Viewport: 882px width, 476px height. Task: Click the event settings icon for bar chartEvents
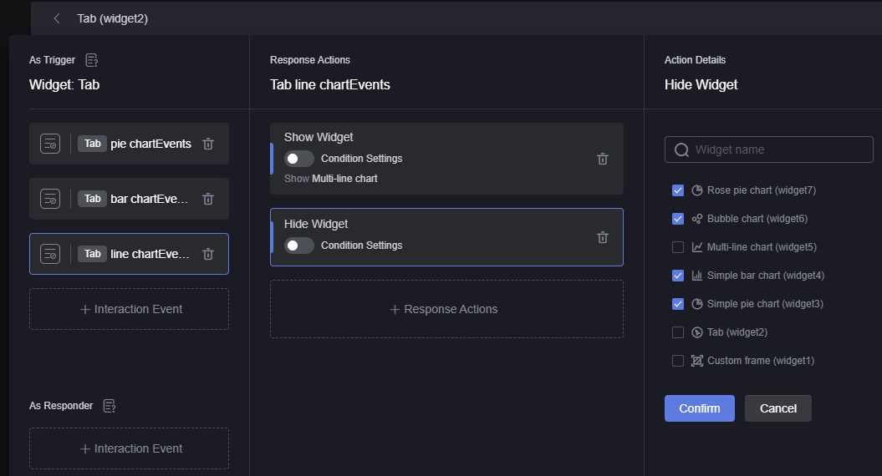pos(50,199)
